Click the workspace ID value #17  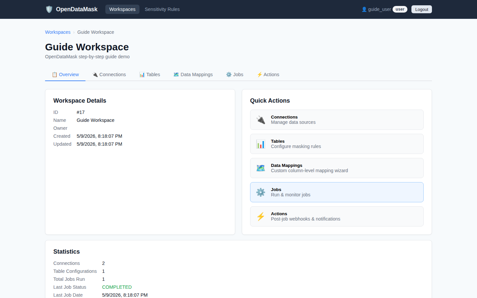coord(80,112)
